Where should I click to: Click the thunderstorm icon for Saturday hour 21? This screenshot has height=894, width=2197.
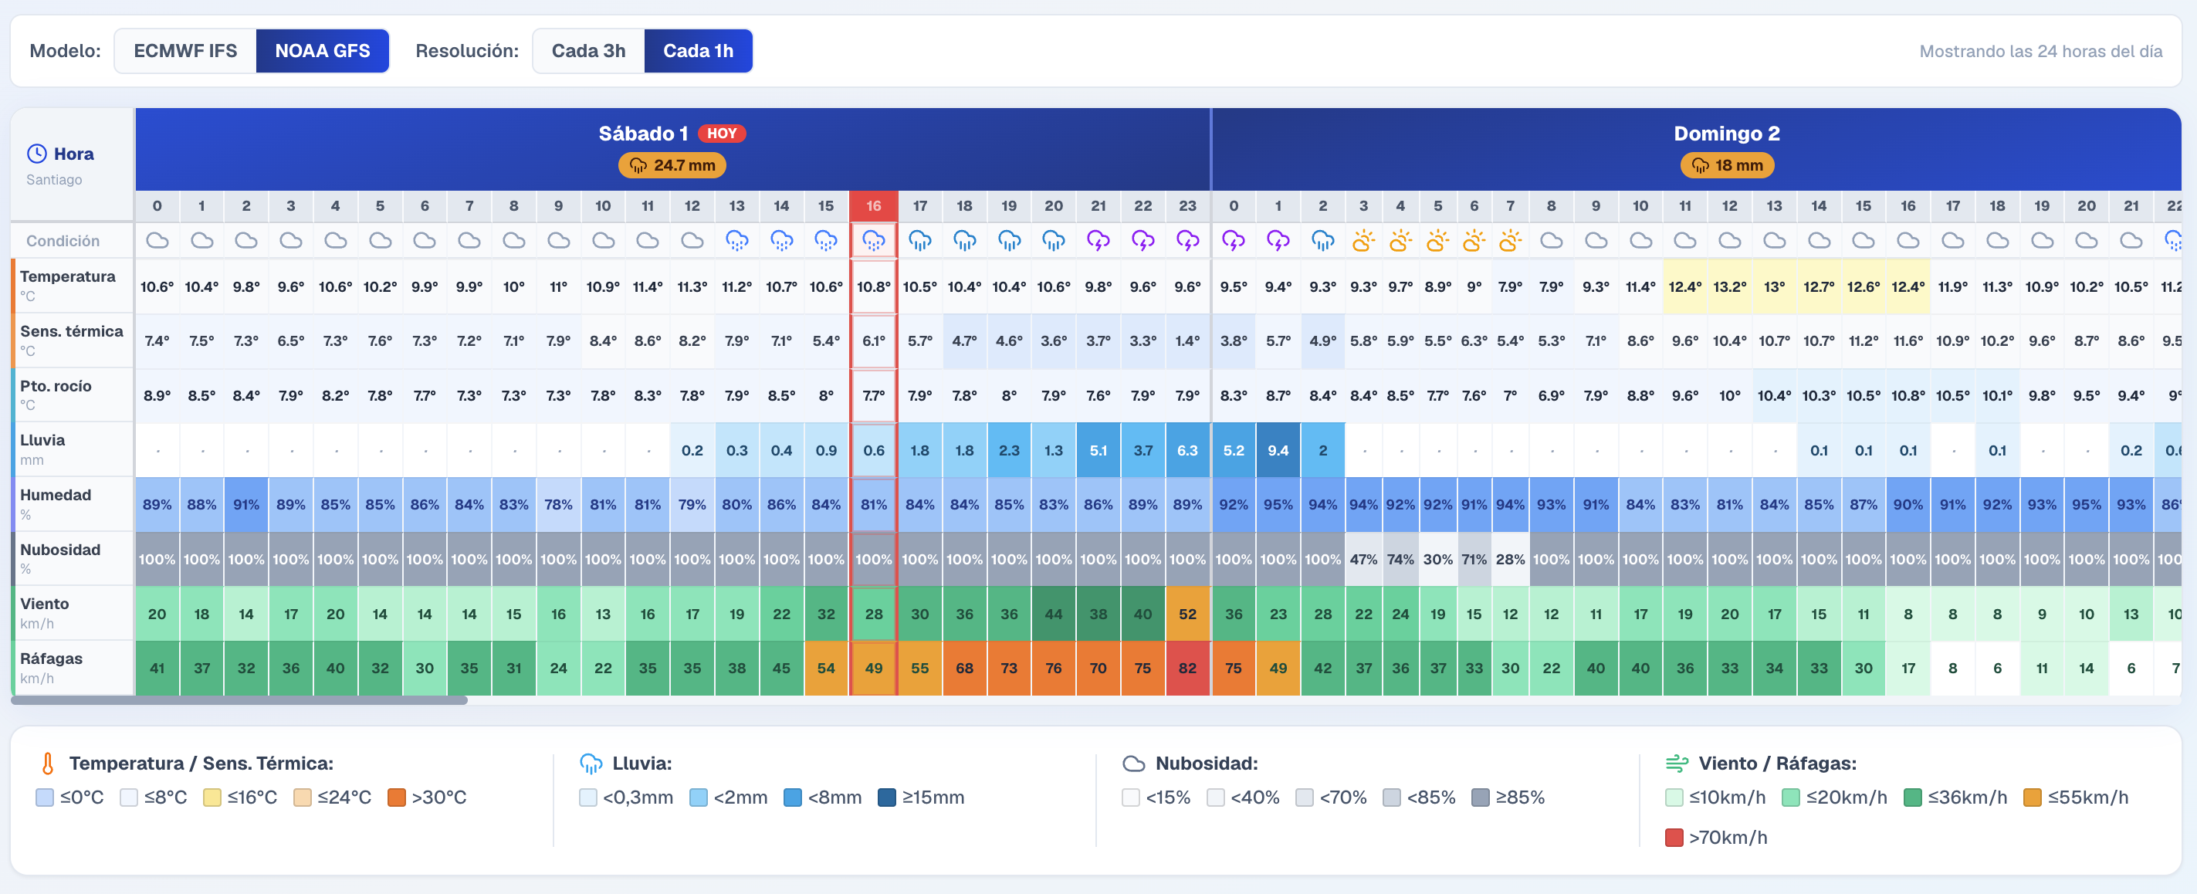(x=1098, y=241)
